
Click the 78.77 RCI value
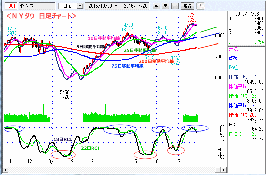[x=258, y=139]
